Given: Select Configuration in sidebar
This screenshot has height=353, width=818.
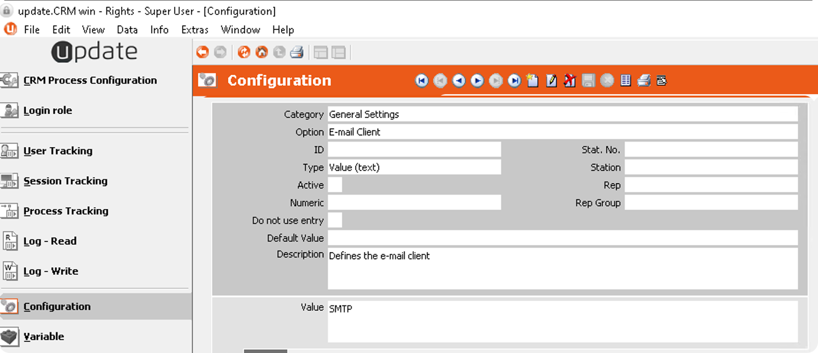Looking at the screenshot, I should point(96,306).
